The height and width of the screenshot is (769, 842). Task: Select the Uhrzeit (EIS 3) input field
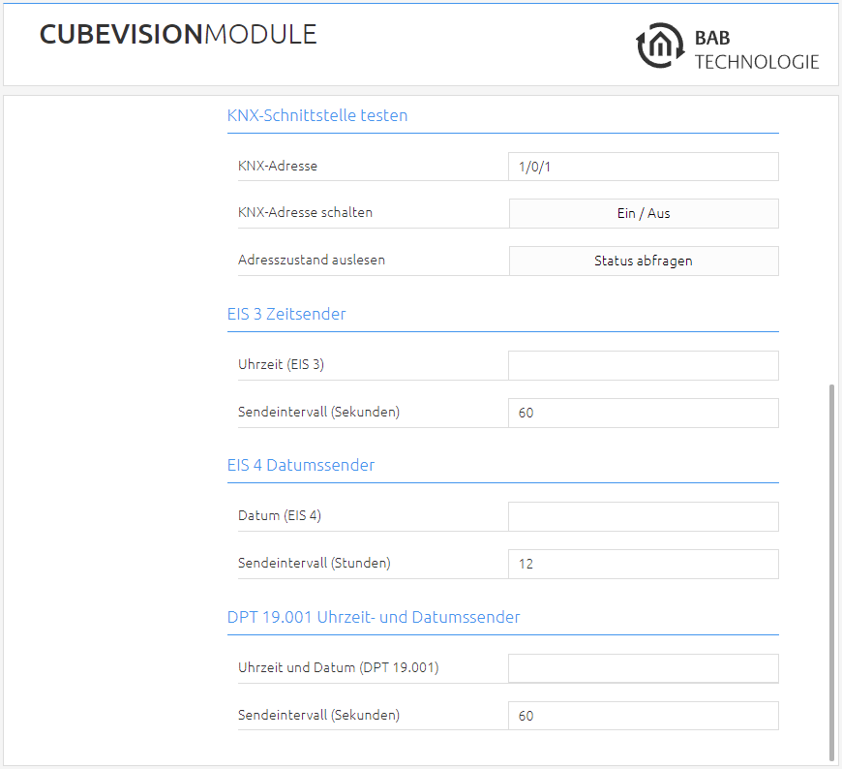(644, 365)
